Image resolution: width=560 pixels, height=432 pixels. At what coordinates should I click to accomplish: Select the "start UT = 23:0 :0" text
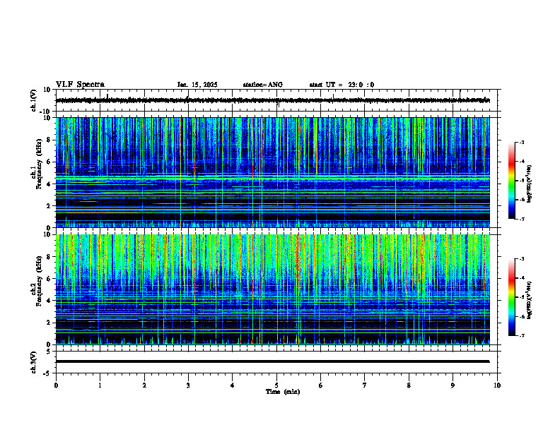(342, 85)
